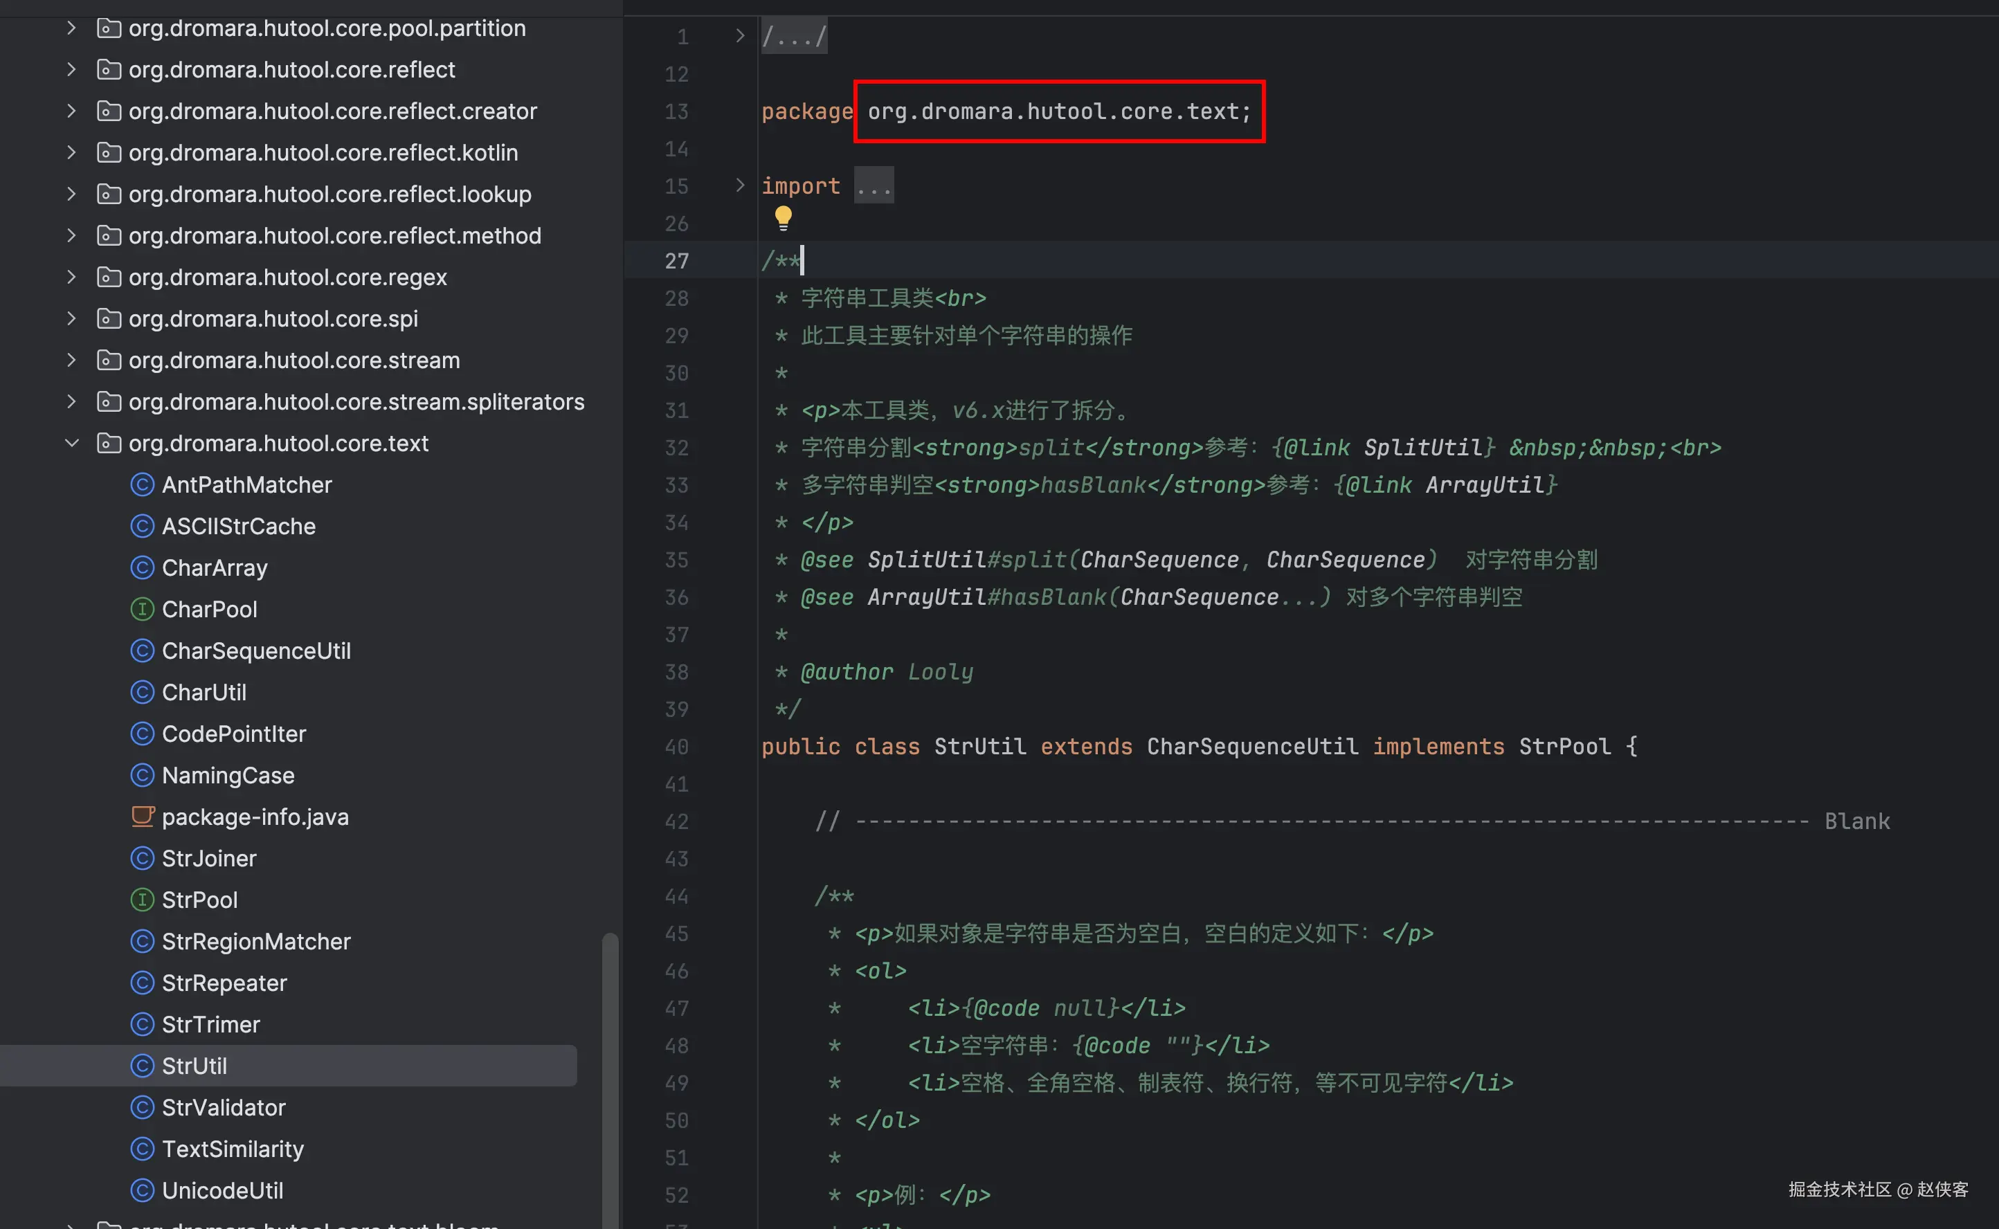
Task: Open StrValidator in the project tree
Action: click(x=224, y=1107)
